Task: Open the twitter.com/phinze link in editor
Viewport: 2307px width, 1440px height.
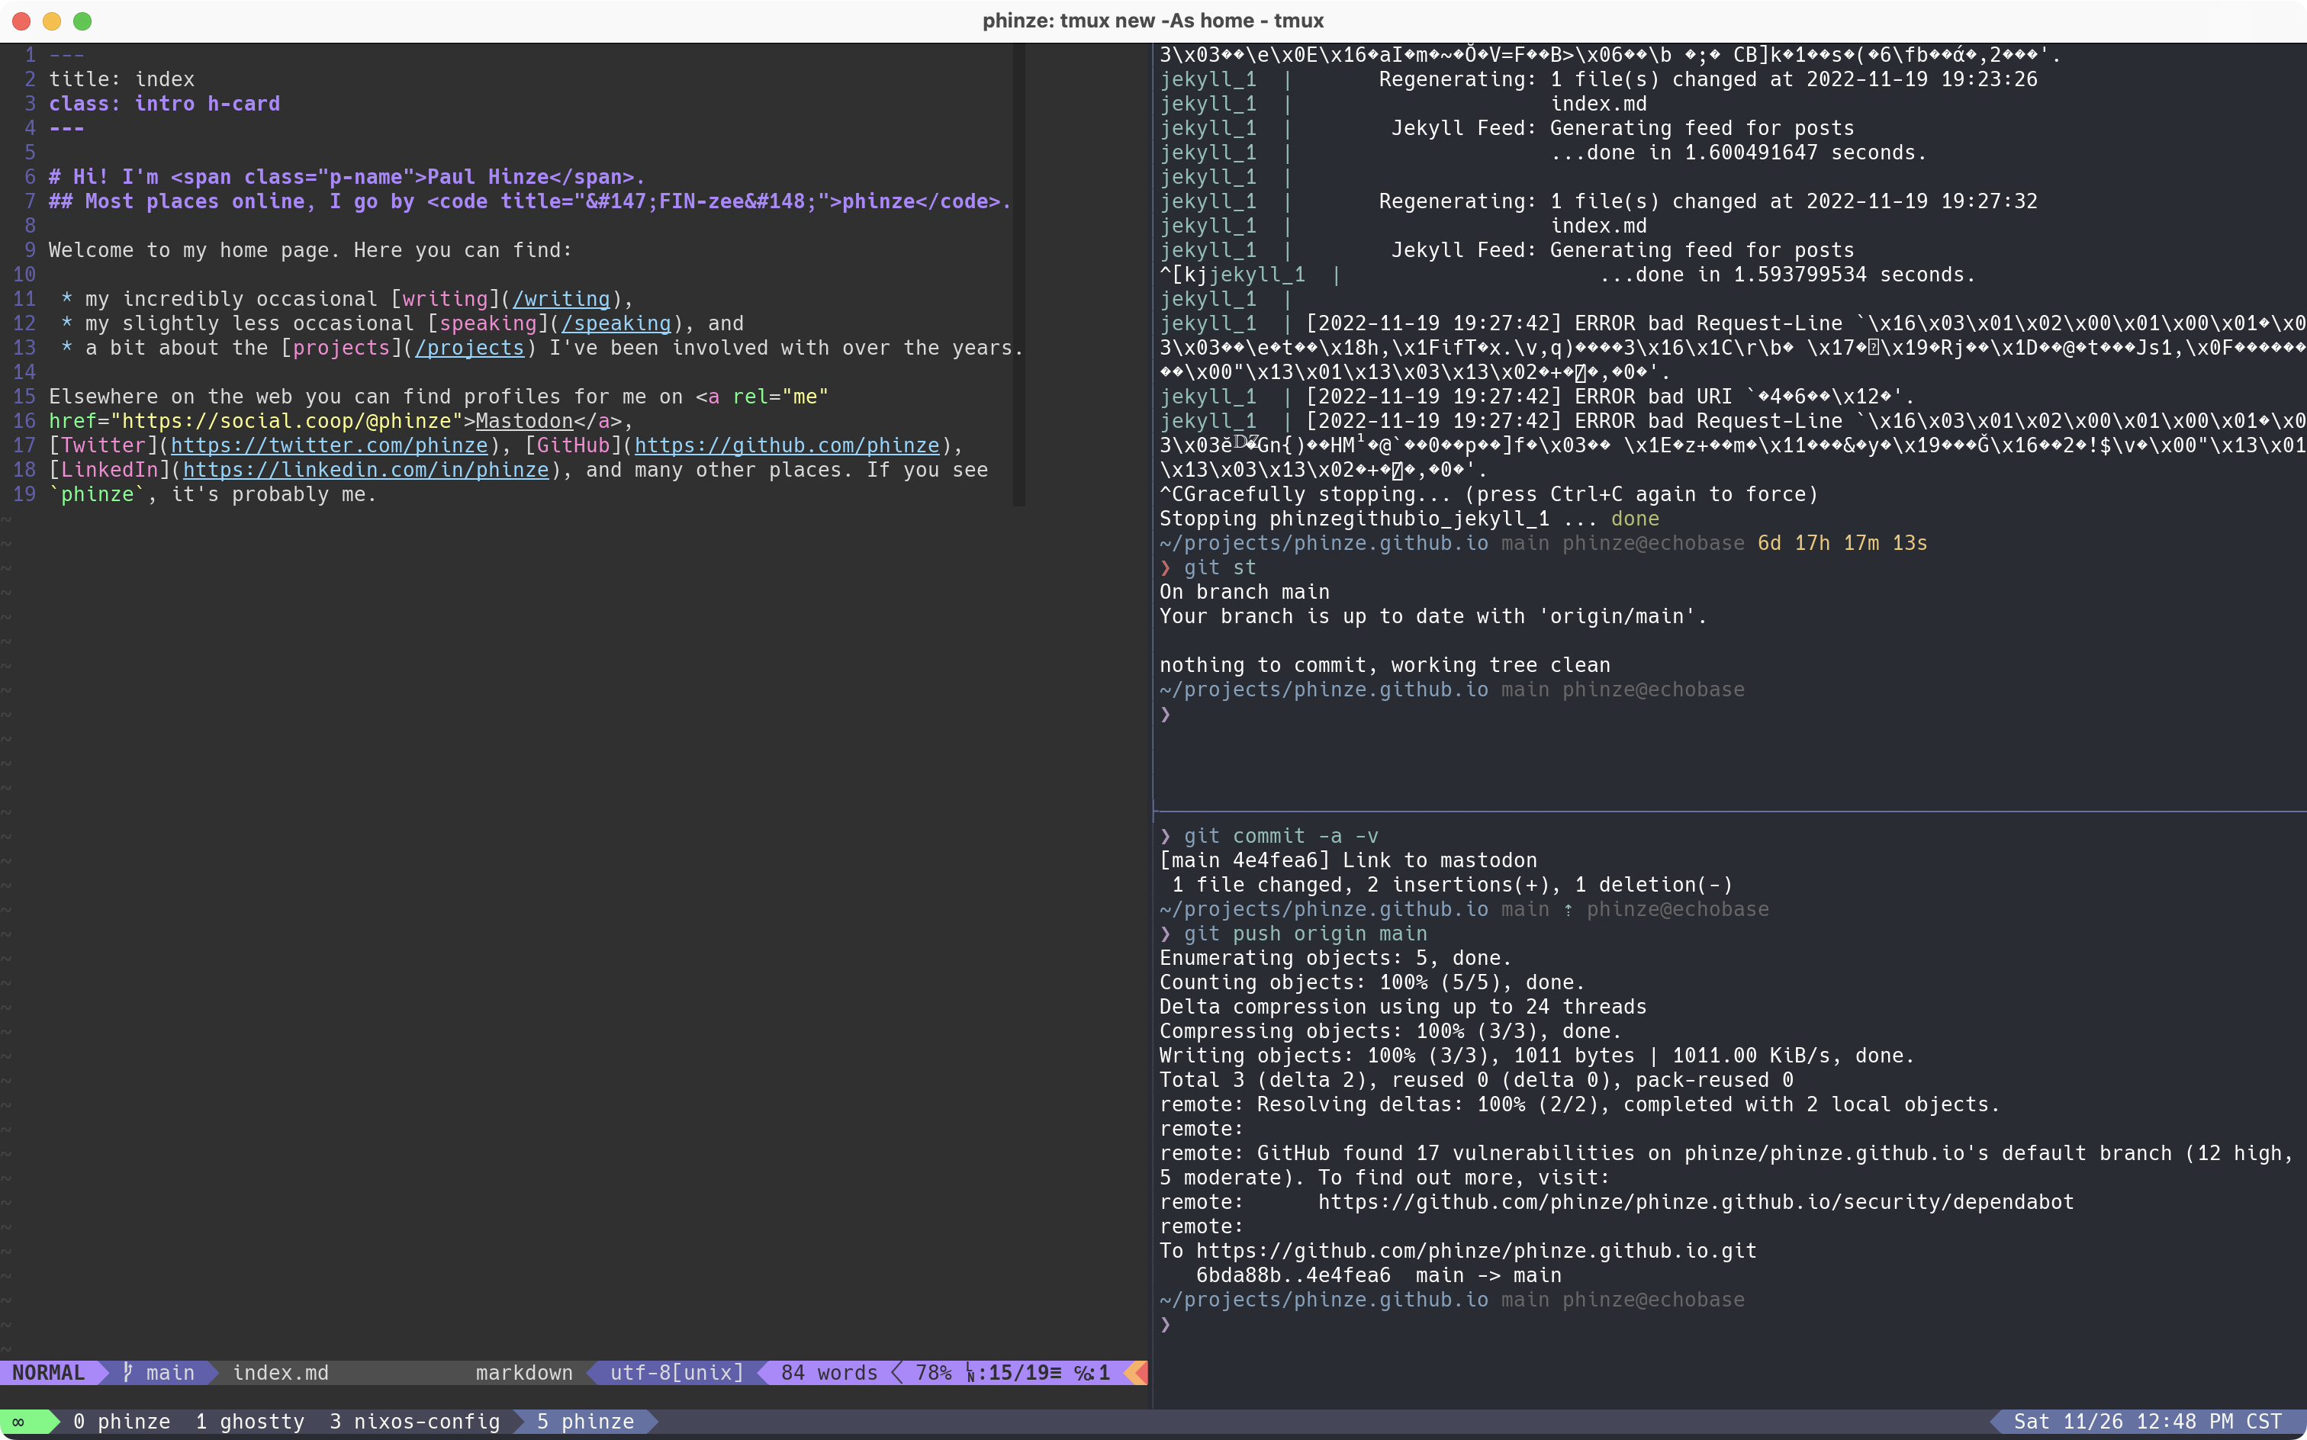Action: click(x=329, y=445)
